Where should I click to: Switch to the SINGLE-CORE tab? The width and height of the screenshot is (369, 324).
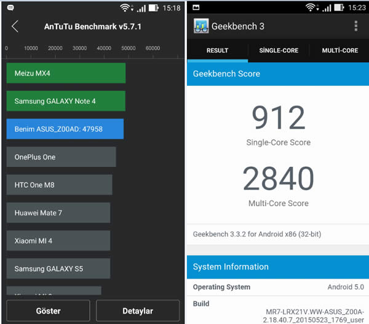[279, 50]
